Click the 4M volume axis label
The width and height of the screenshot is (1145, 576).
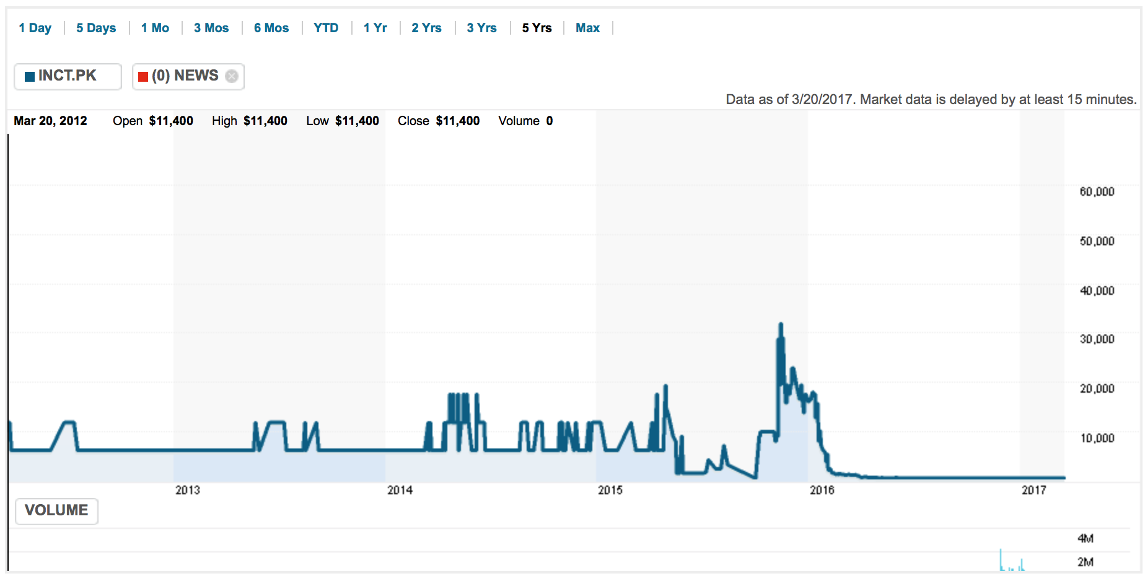coord(1085,538)
